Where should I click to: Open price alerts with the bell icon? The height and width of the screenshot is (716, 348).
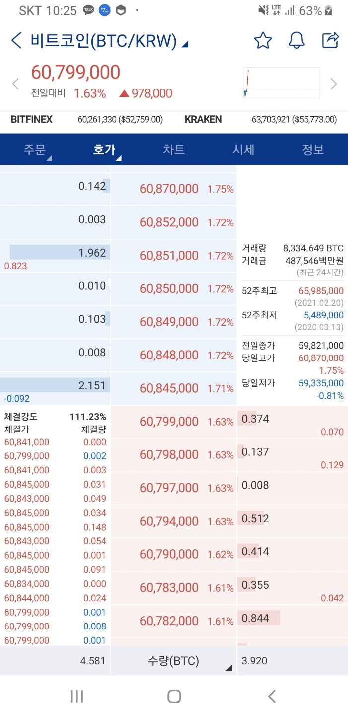tap(296, 40)
